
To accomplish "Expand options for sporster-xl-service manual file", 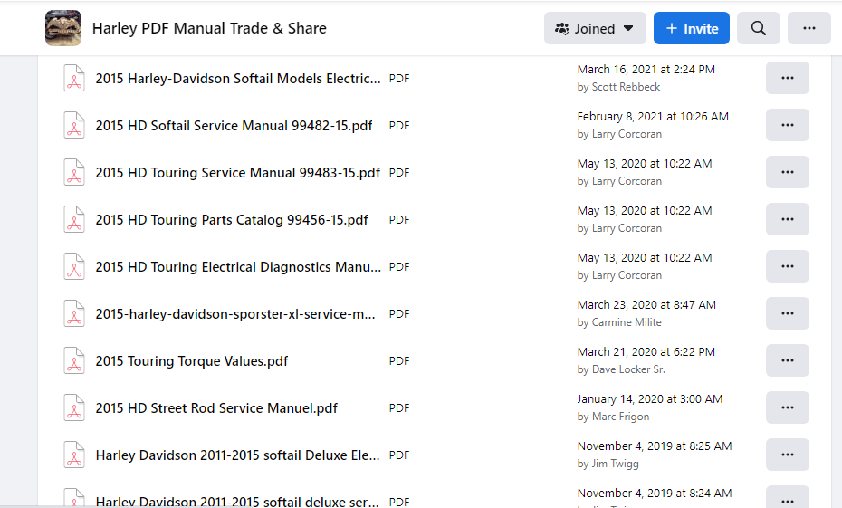I will coord(787,313).
